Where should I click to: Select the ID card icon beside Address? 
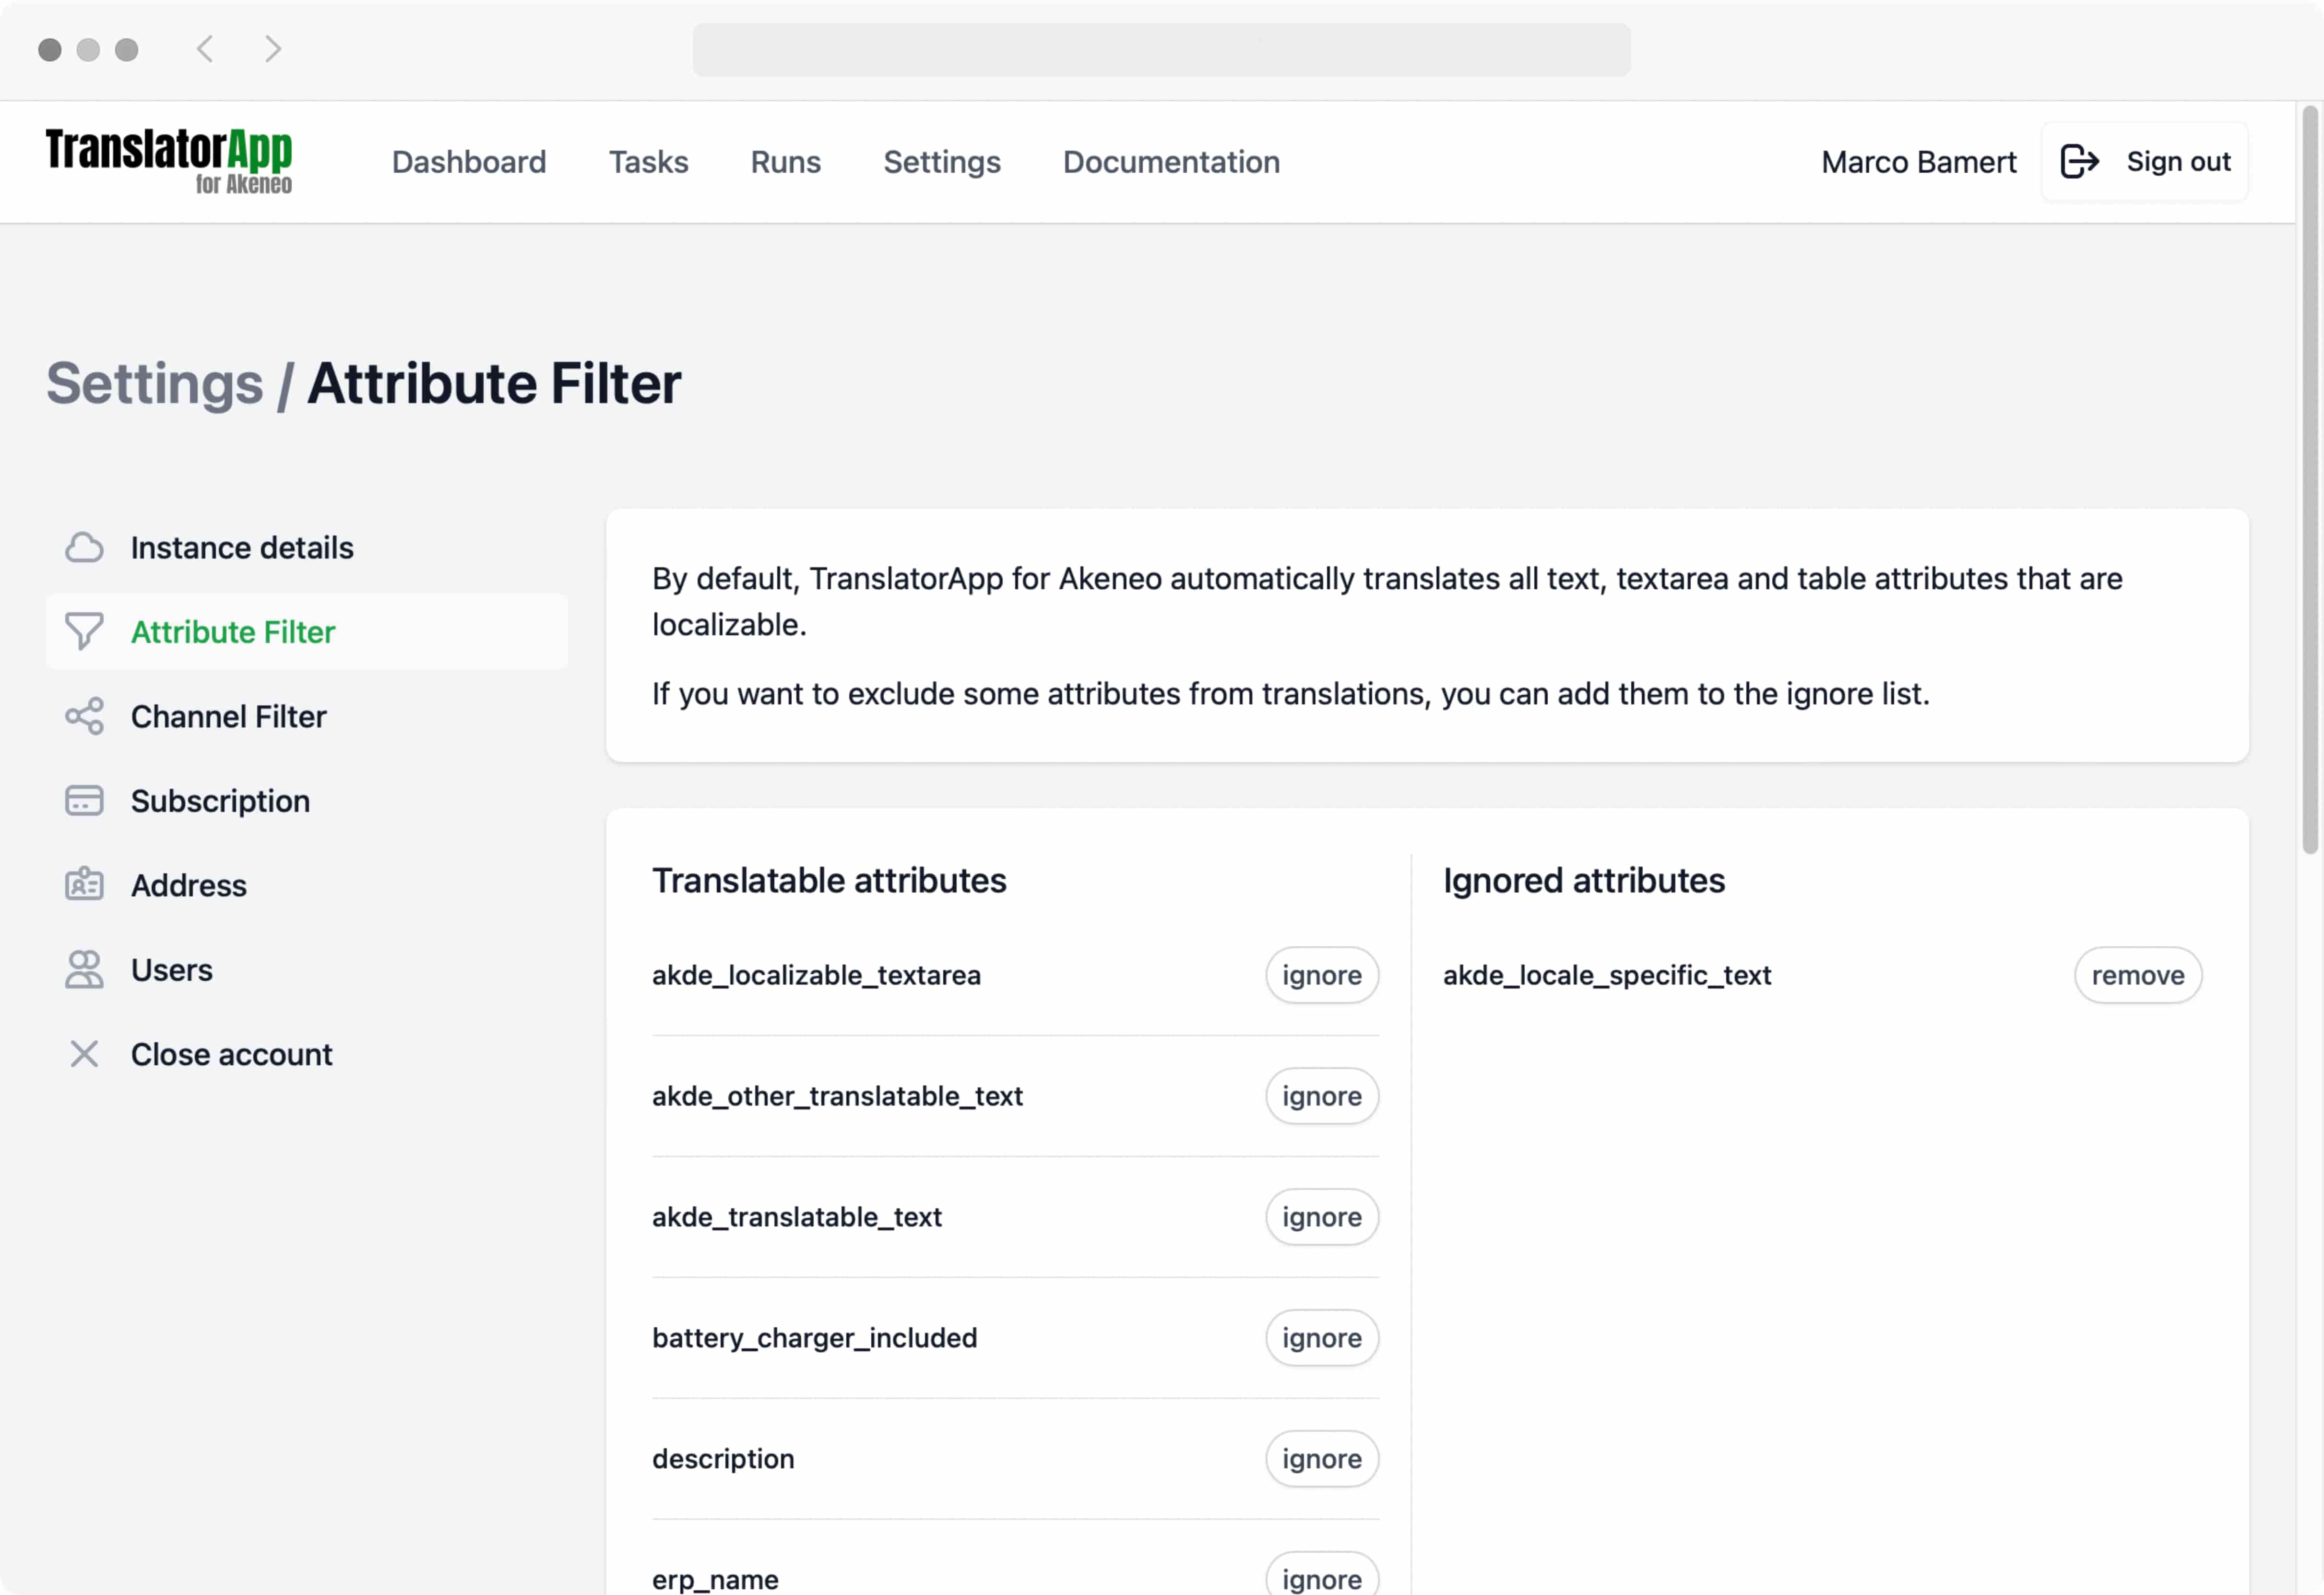84,885
